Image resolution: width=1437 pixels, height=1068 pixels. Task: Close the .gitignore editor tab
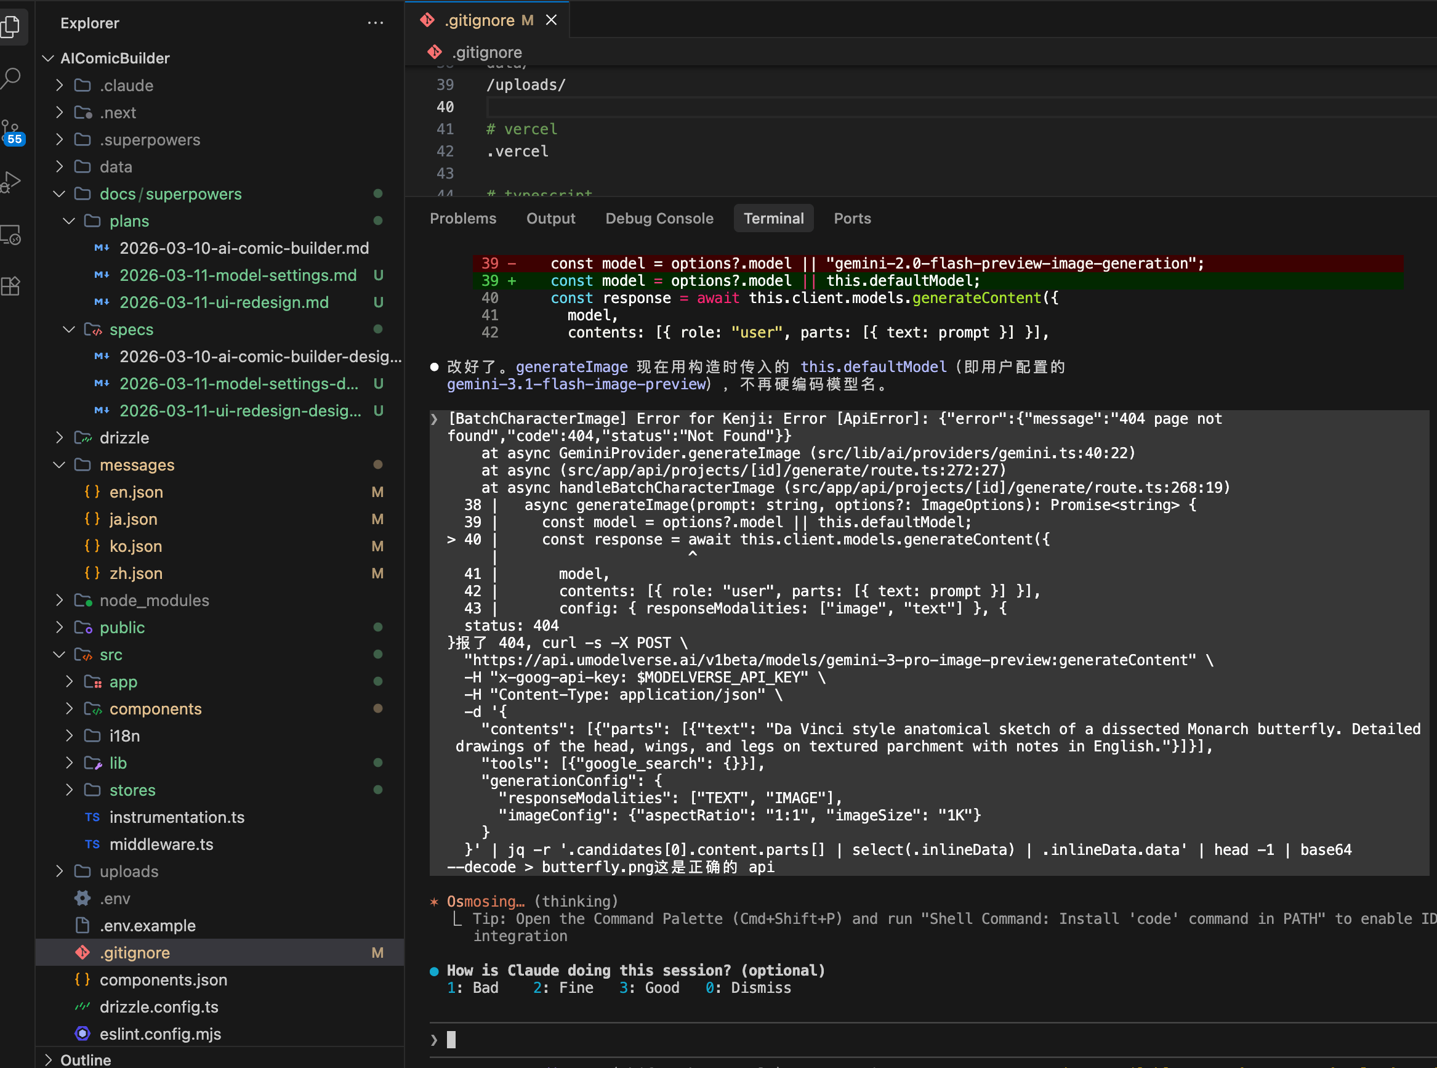pyautogui.click(x=551, y=20)
